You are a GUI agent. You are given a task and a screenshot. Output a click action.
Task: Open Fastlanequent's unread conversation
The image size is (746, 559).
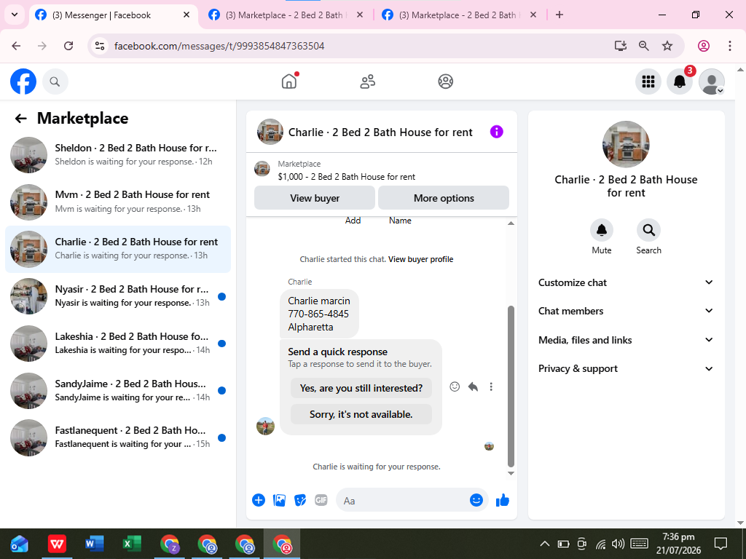click(117, 437)
